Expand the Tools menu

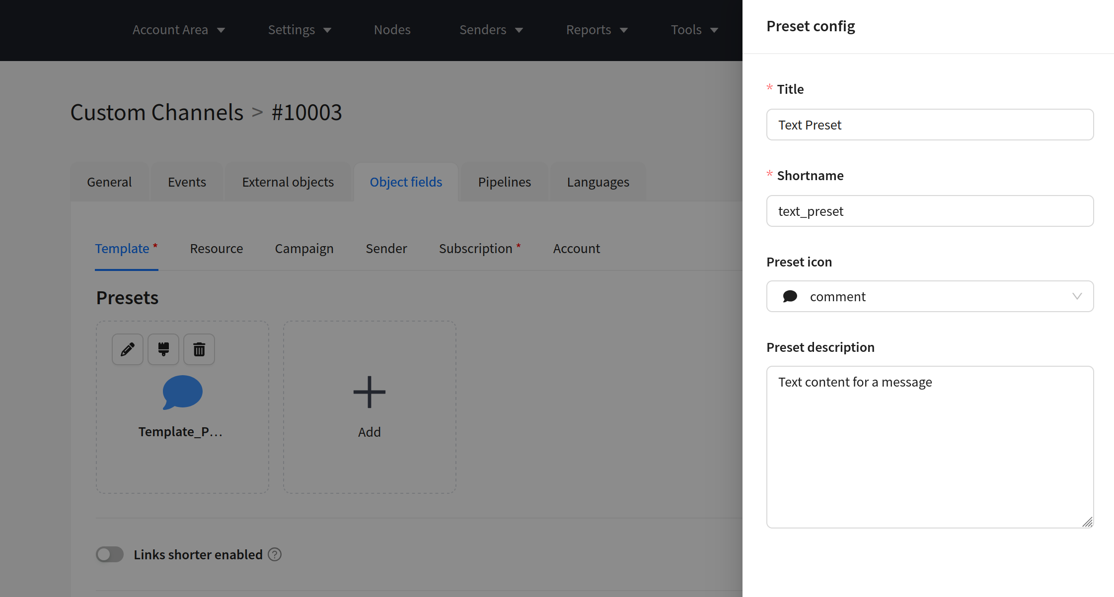694,30
